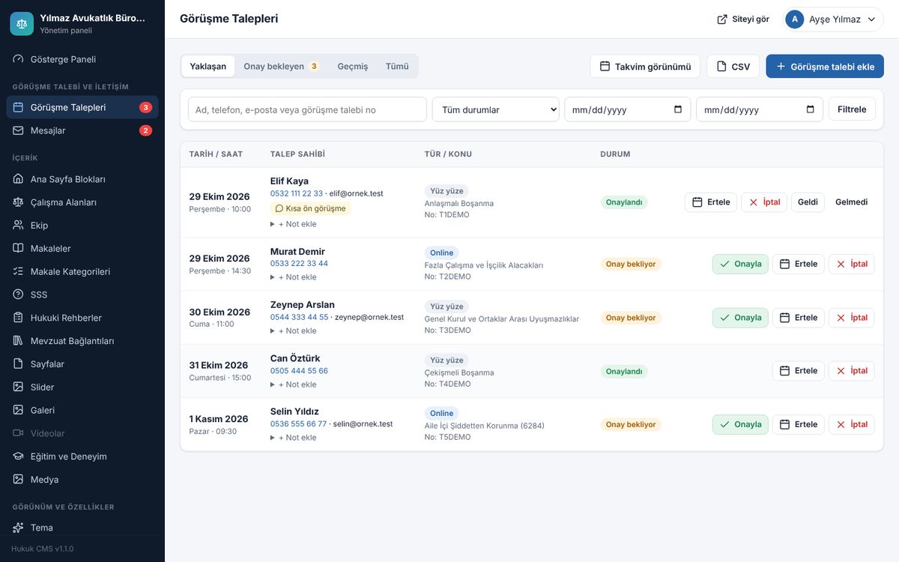Click the Galeri image icon
Viewport: 899px width, 562px height.
click(19, 411)
